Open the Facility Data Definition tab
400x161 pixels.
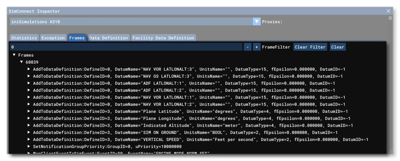coord(163,38)
